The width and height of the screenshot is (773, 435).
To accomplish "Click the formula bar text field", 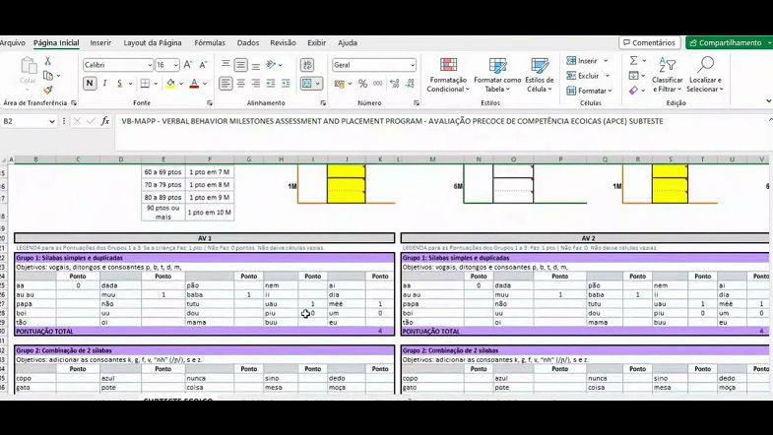I will click(x=433, y=121).
